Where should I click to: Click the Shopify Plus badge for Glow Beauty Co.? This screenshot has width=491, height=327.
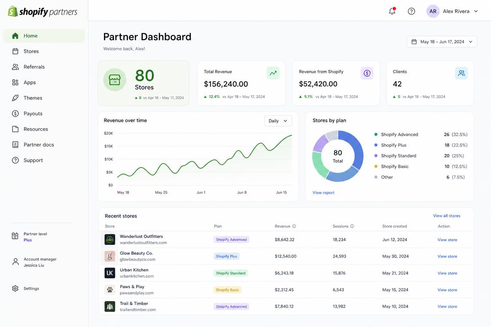[226, 256]
